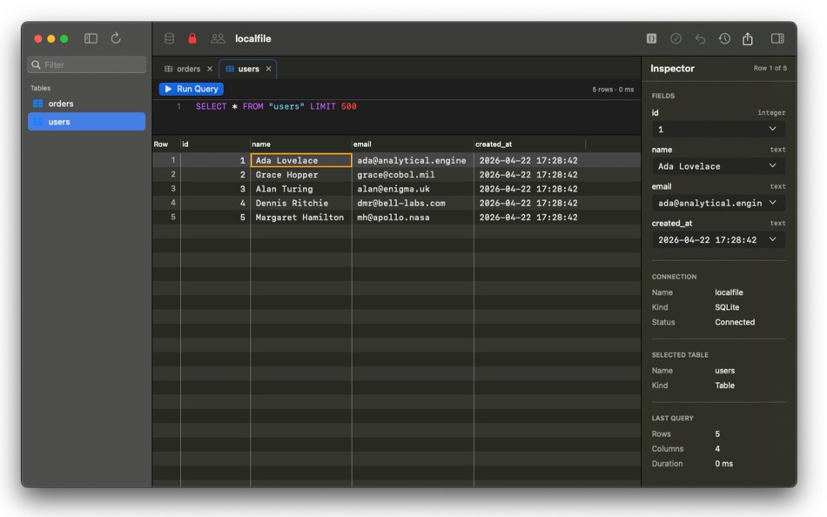
Task: Click the Selected Table Name value users
Action: tap(724, 371)
